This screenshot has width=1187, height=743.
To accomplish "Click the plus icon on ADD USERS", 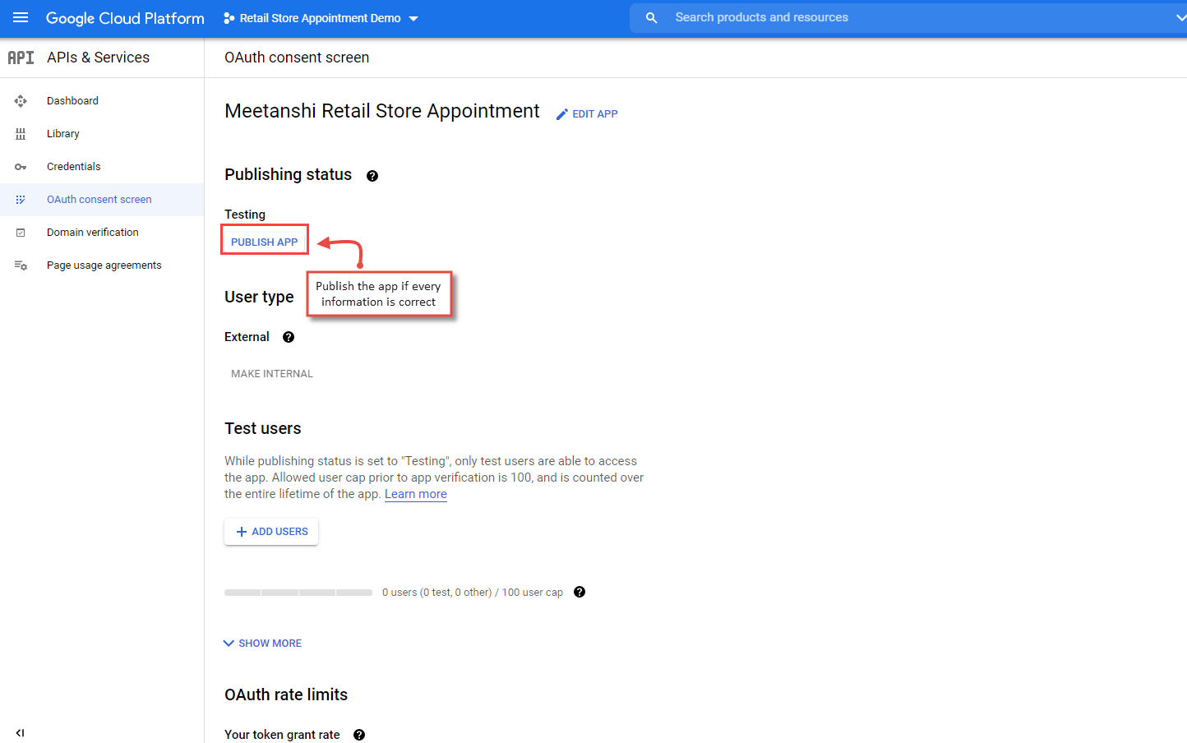I will pyautogui.click(x=242, y=532).
